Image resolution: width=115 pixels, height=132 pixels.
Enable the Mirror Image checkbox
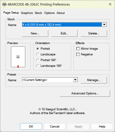point(78,49)
